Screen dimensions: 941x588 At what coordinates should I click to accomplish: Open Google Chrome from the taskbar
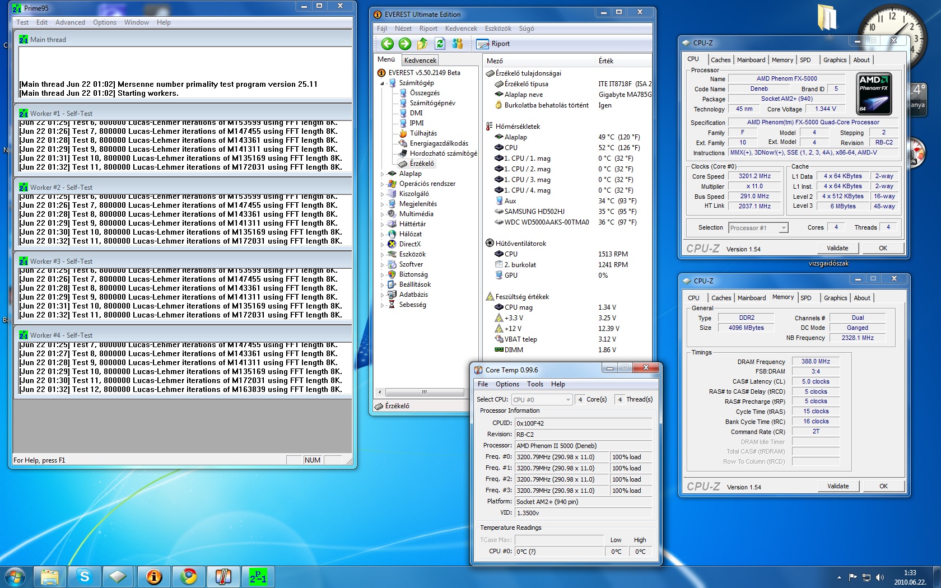click(x=189, y=576)
